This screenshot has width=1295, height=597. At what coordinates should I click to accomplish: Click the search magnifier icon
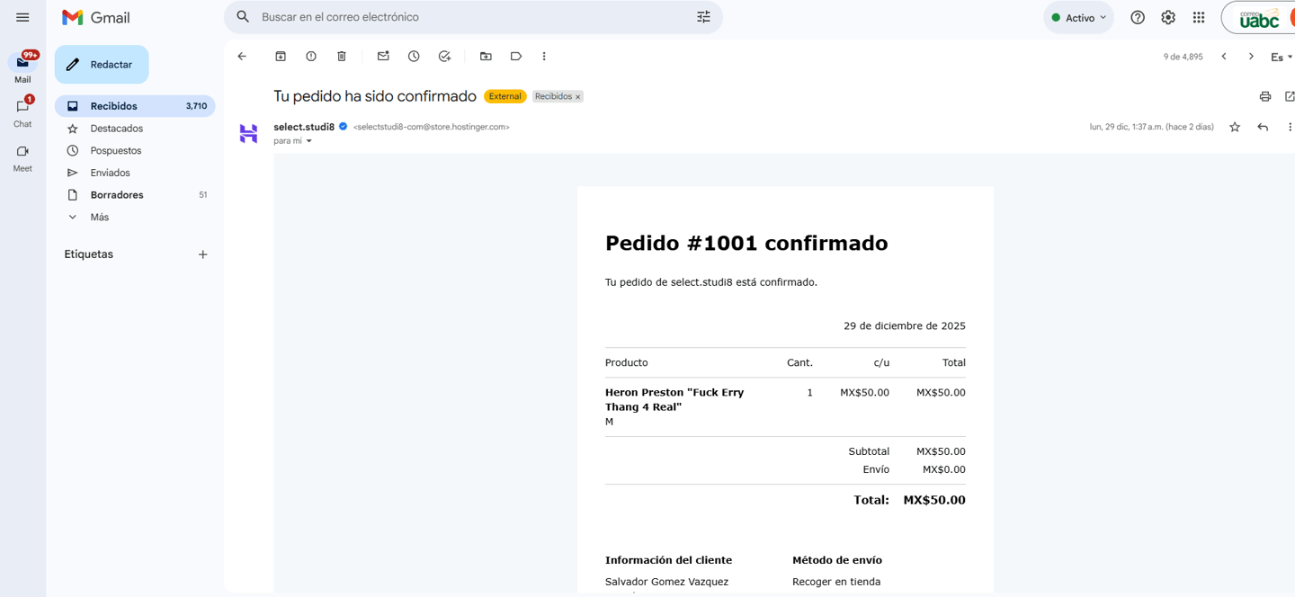click(243, 17)
